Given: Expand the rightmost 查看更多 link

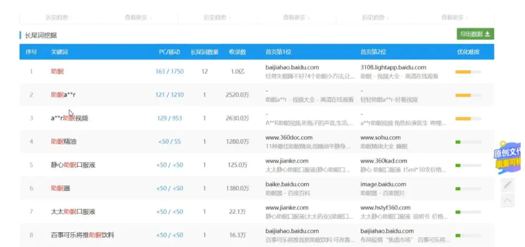Looking at the screenshot, I should (x=452, y=17).
